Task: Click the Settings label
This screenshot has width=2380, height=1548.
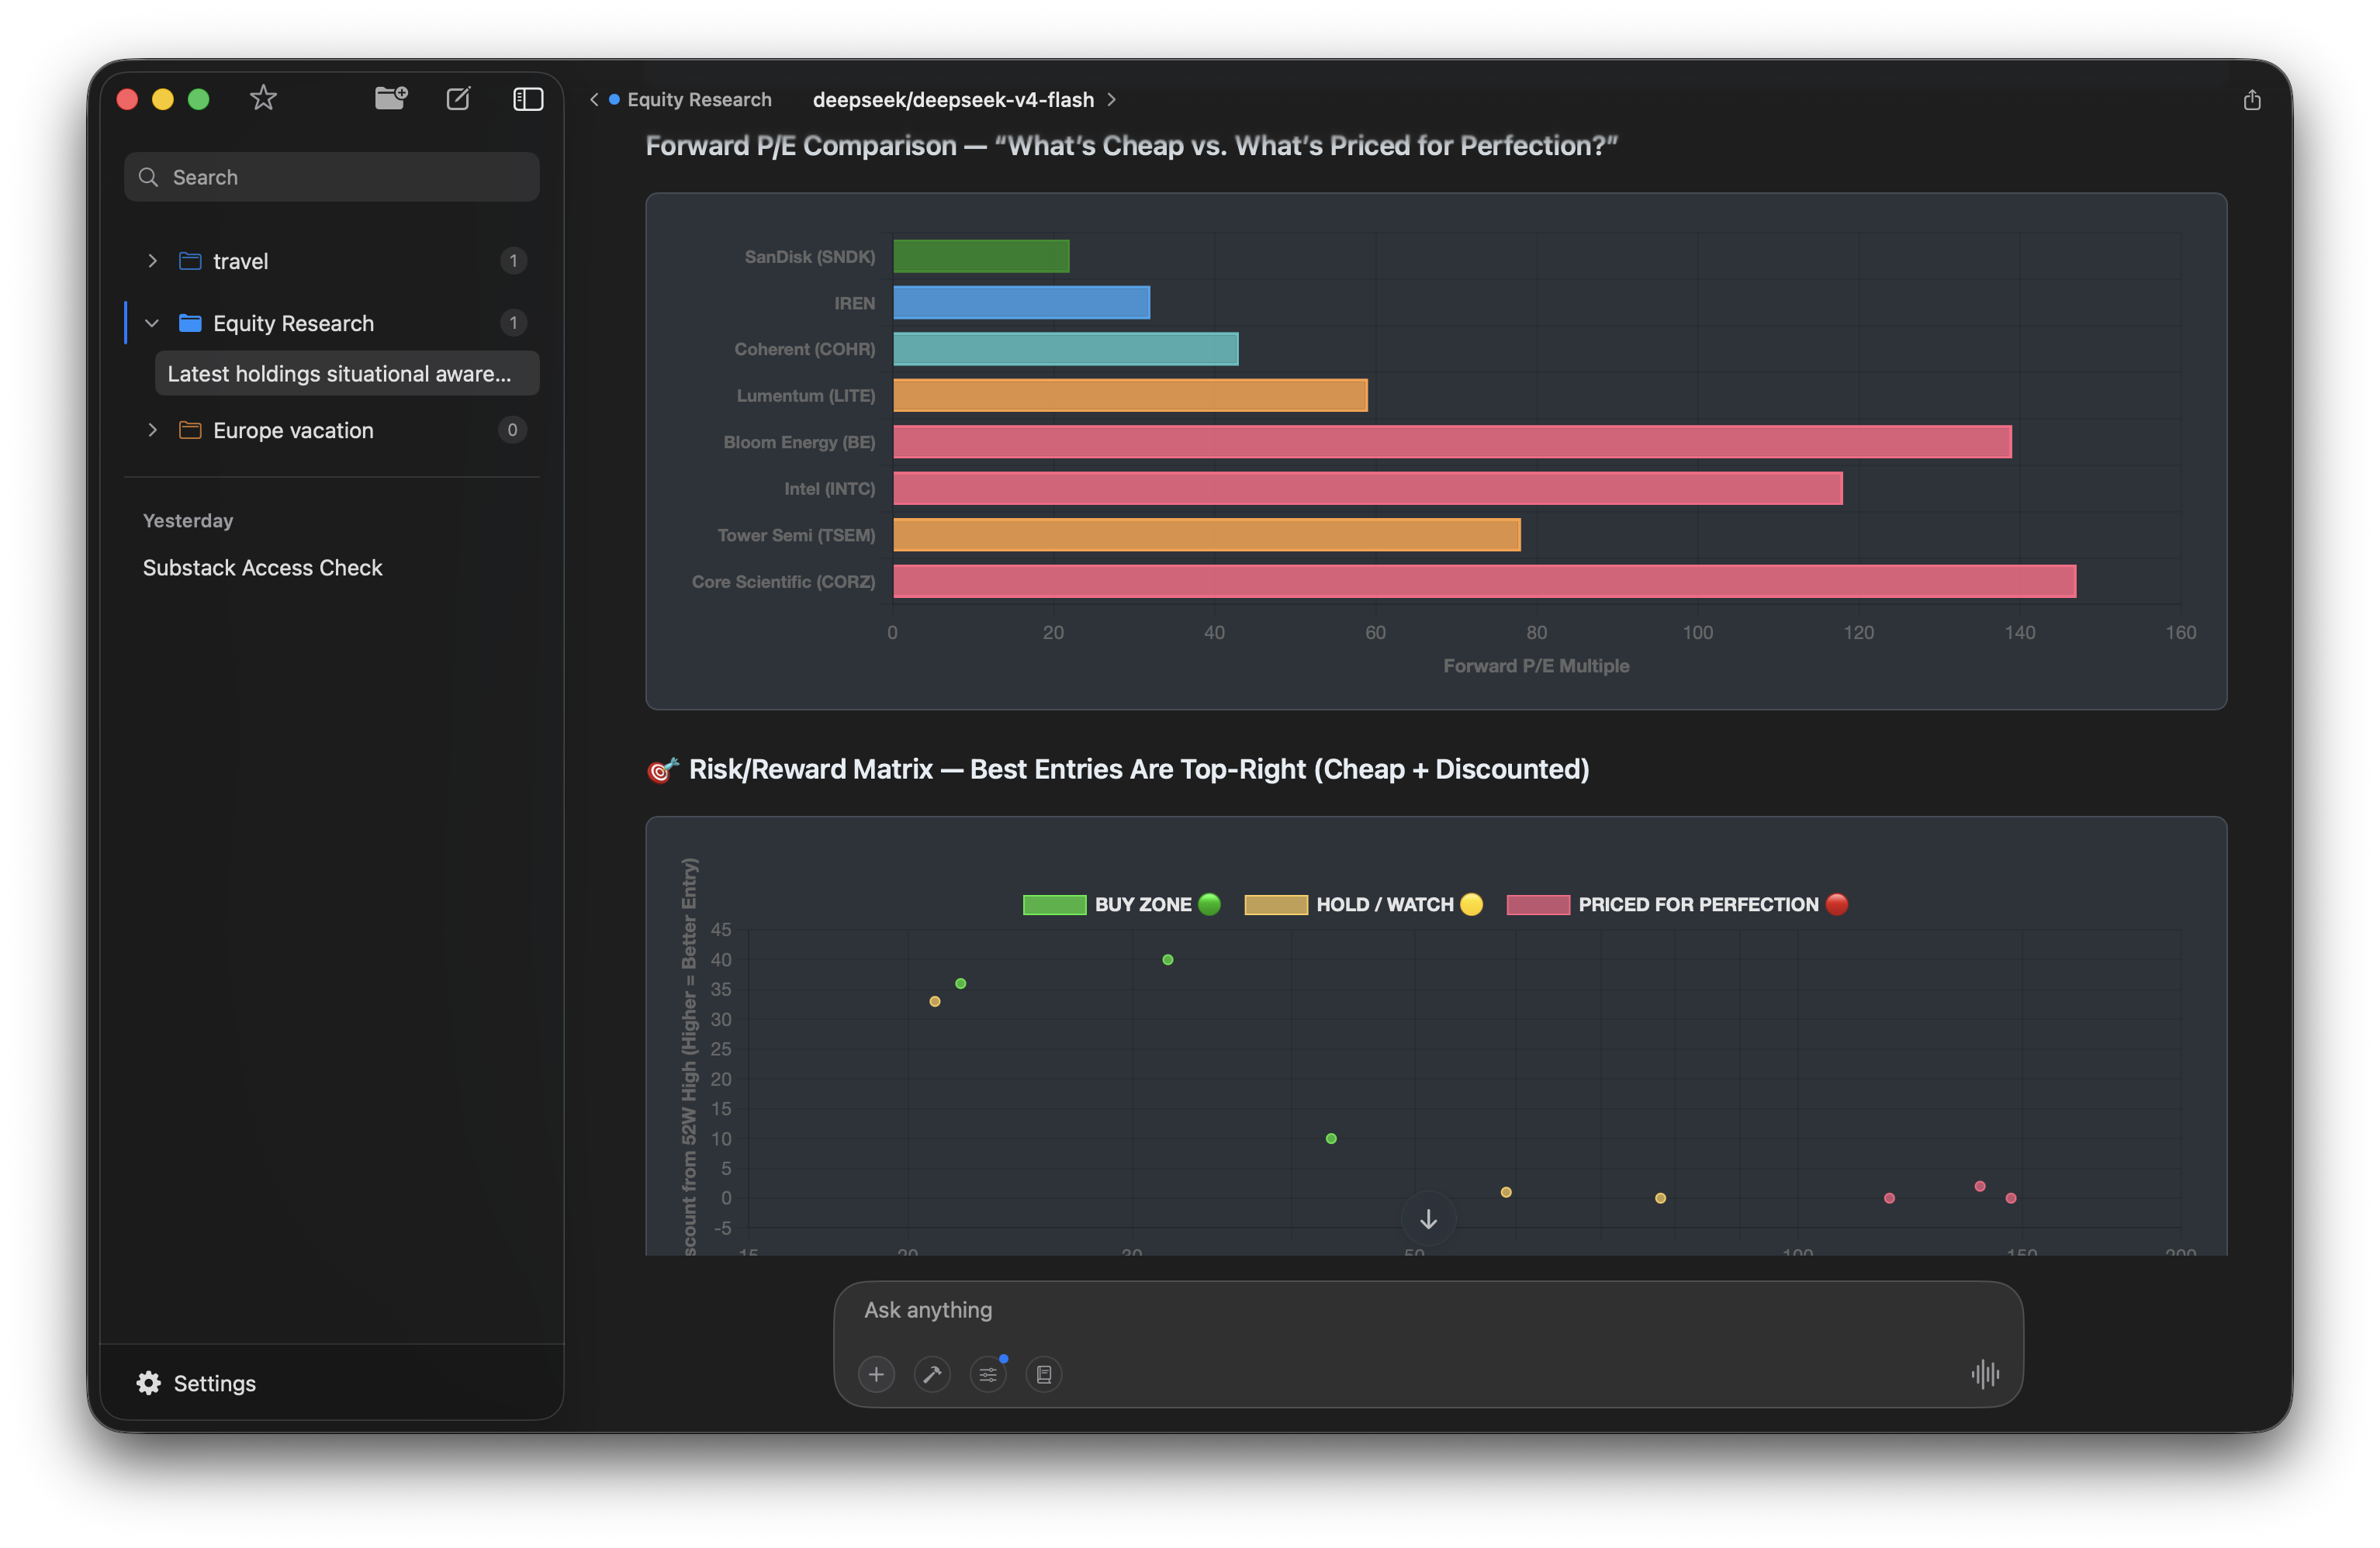Action: [215, 1383]
